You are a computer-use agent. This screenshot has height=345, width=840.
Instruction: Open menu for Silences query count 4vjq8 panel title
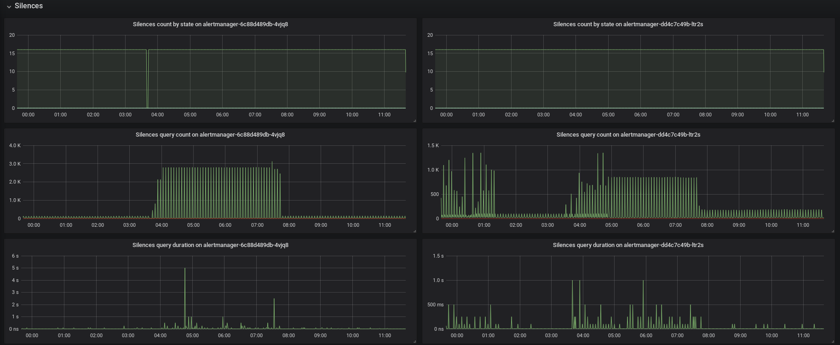(x=210, y=135)
